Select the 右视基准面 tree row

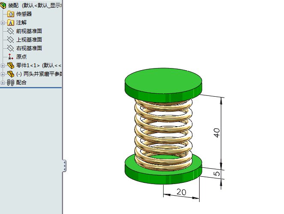click(x=29, y=48)
